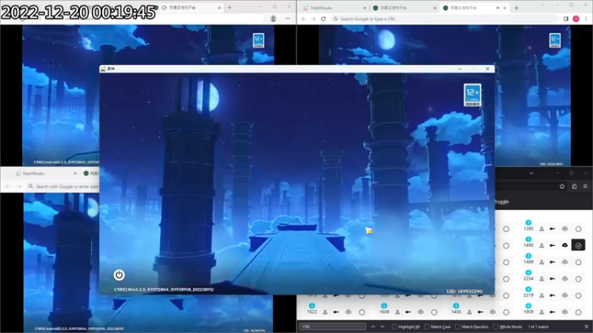Select the radio button in the 1609 row
This screenshot has width=593, height=333.
click(x=434, y=312)
